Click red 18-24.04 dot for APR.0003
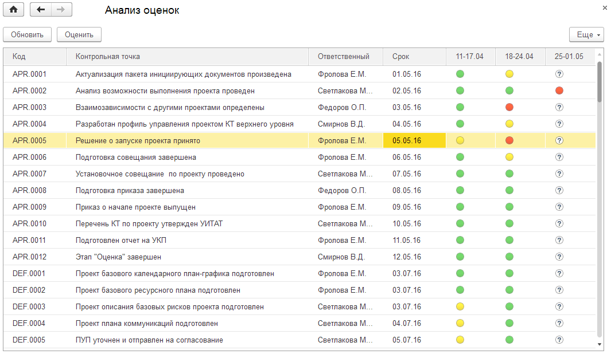The width and height of the screenshot is (611, 354). (x=509, y=107)
